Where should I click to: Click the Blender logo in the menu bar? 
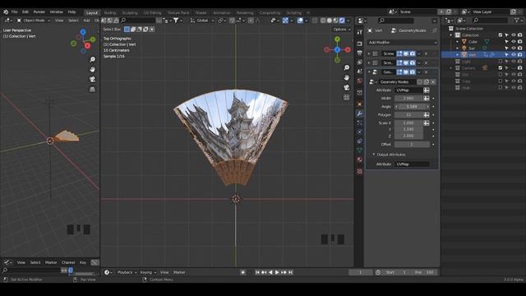click(x=6, y=12)
